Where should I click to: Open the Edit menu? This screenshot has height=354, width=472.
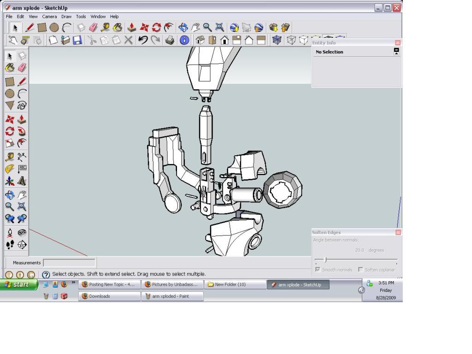pos(20,17)
